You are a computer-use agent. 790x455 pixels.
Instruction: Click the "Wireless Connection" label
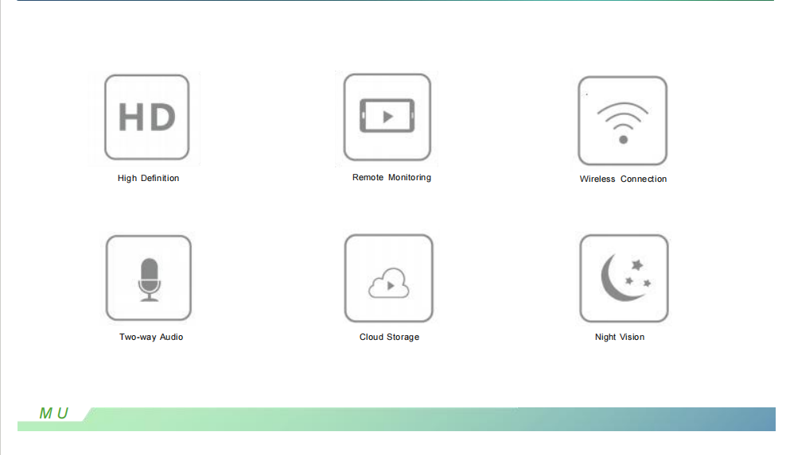coord(623,179)
